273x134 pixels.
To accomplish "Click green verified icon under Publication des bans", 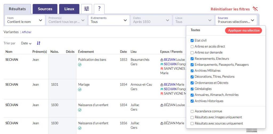I will click(x=80, y=65).
